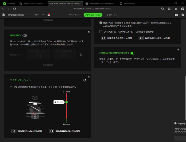Open the three-dot profile options menu

[44, 15]
